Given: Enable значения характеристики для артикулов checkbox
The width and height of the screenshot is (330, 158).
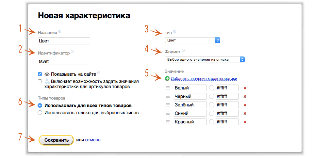Looking at the screenshot, I should [x=40, y=81].
